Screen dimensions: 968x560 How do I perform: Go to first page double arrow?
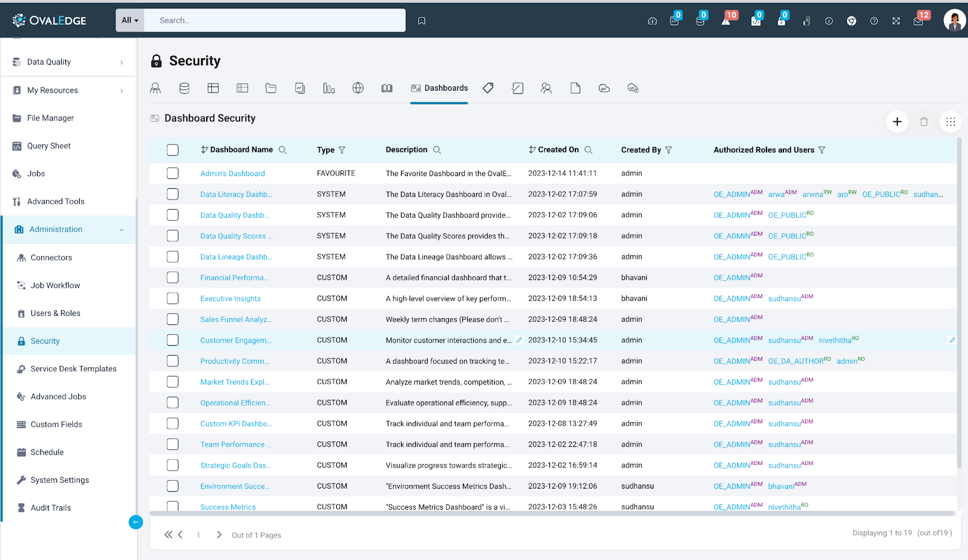point(168,535)
